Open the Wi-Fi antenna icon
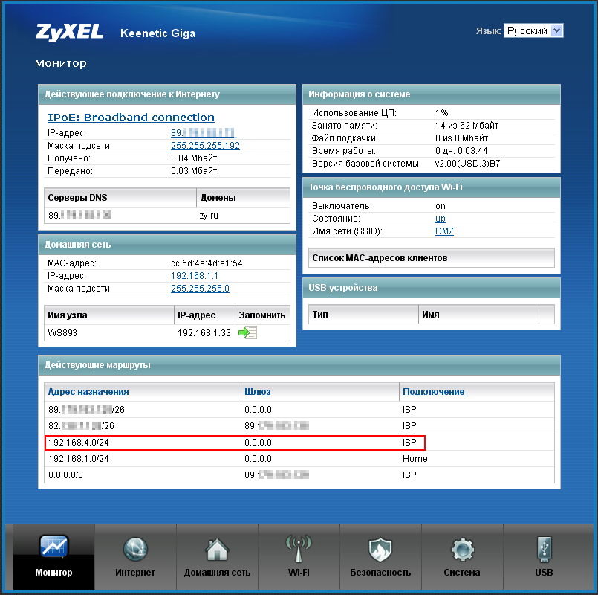This screenshot has width=598, height=595. click(x=299, y=549)
